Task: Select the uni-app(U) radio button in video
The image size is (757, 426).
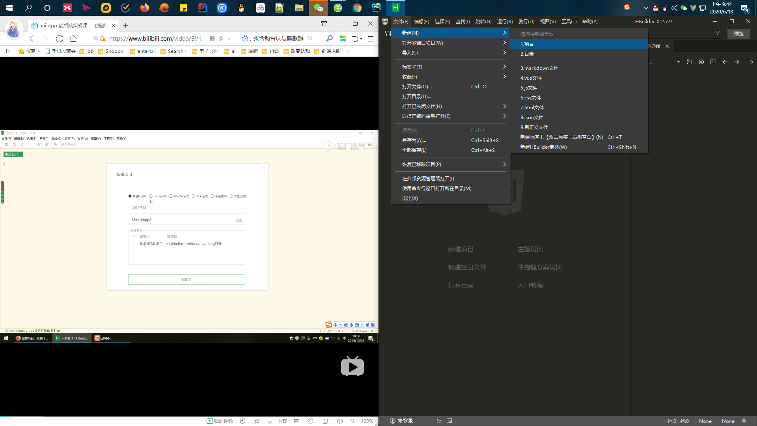Action: (x=151, y=196)
